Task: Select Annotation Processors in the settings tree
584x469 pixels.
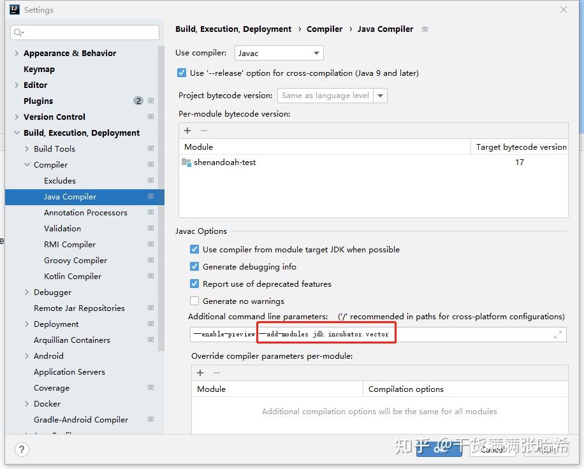Action: tap(85, 213)
